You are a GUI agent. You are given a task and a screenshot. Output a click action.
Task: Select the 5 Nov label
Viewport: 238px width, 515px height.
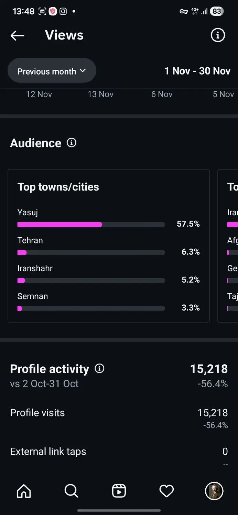point(223,94)
